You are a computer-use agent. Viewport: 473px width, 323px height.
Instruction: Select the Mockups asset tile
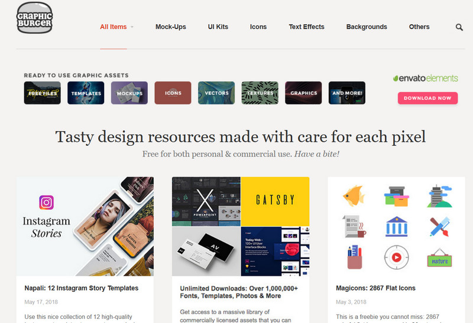(x=129, y=93)
